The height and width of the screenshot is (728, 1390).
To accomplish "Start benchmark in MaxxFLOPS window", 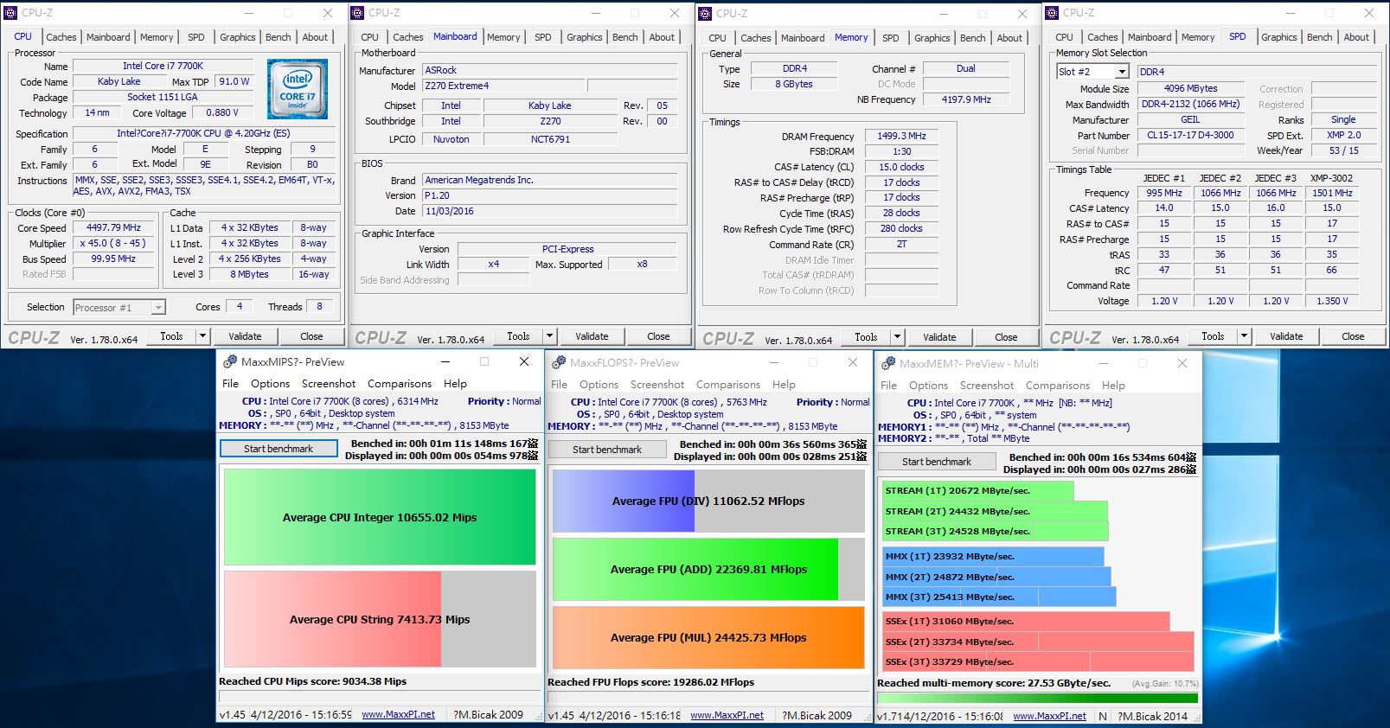I will (x=607, y=450).
